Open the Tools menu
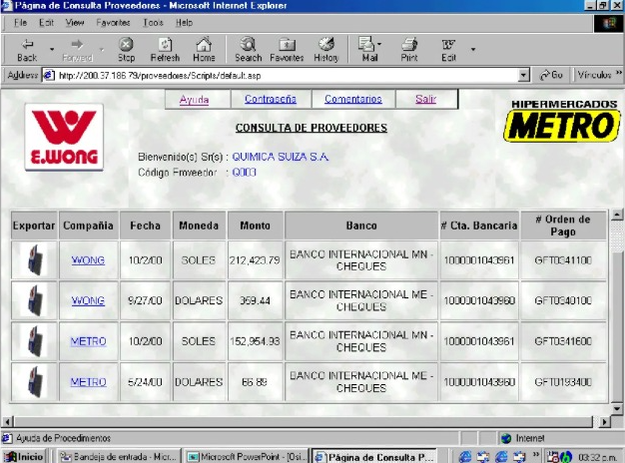Viewport: 625px width, 463px height. click(153, 23)
